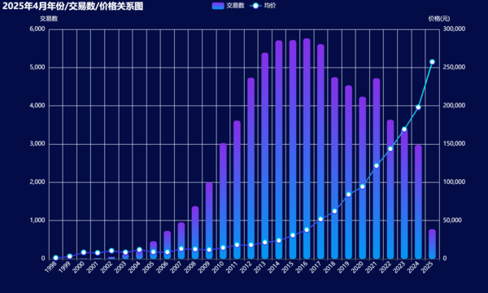Select the short 2025 bar

[432, 244]
